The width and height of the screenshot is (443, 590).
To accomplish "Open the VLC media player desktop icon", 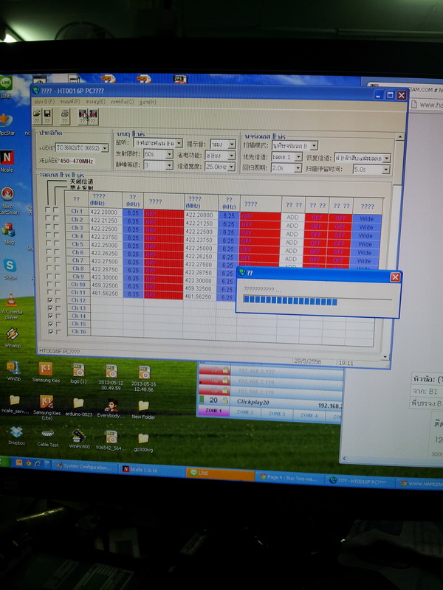I will pyautogui.click(x=11, y=307).
